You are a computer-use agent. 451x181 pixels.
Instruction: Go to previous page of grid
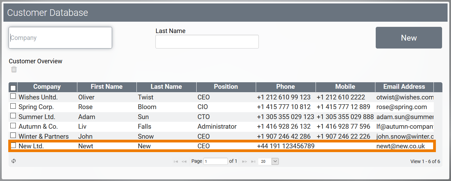[x=184, y=161]
